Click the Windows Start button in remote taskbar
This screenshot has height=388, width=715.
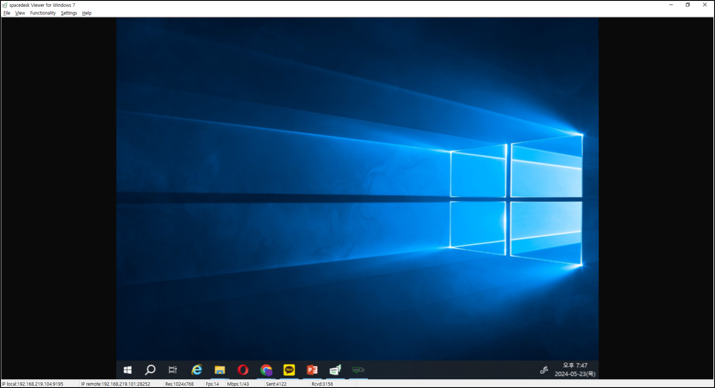pyautogui.click(x=127, y=370)
